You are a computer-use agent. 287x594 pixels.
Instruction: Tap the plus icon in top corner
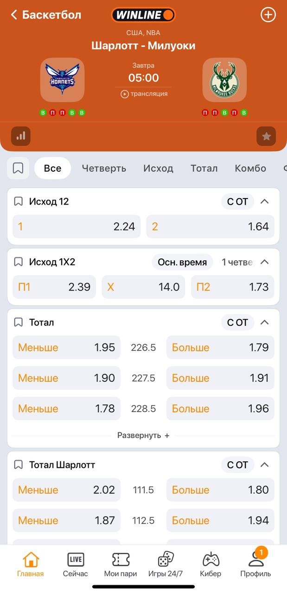point(268,14)
